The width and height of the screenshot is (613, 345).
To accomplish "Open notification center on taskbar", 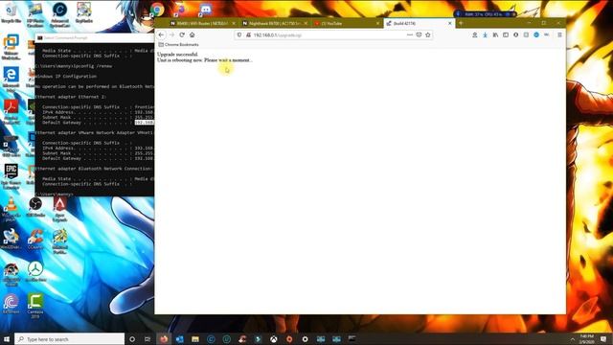I will 603,339.
